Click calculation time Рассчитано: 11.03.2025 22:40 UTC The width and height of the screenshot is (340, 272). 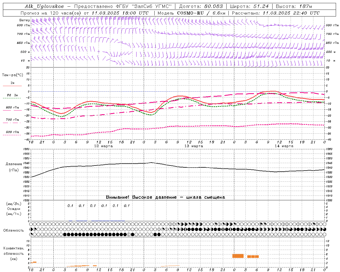pos(276,13)
